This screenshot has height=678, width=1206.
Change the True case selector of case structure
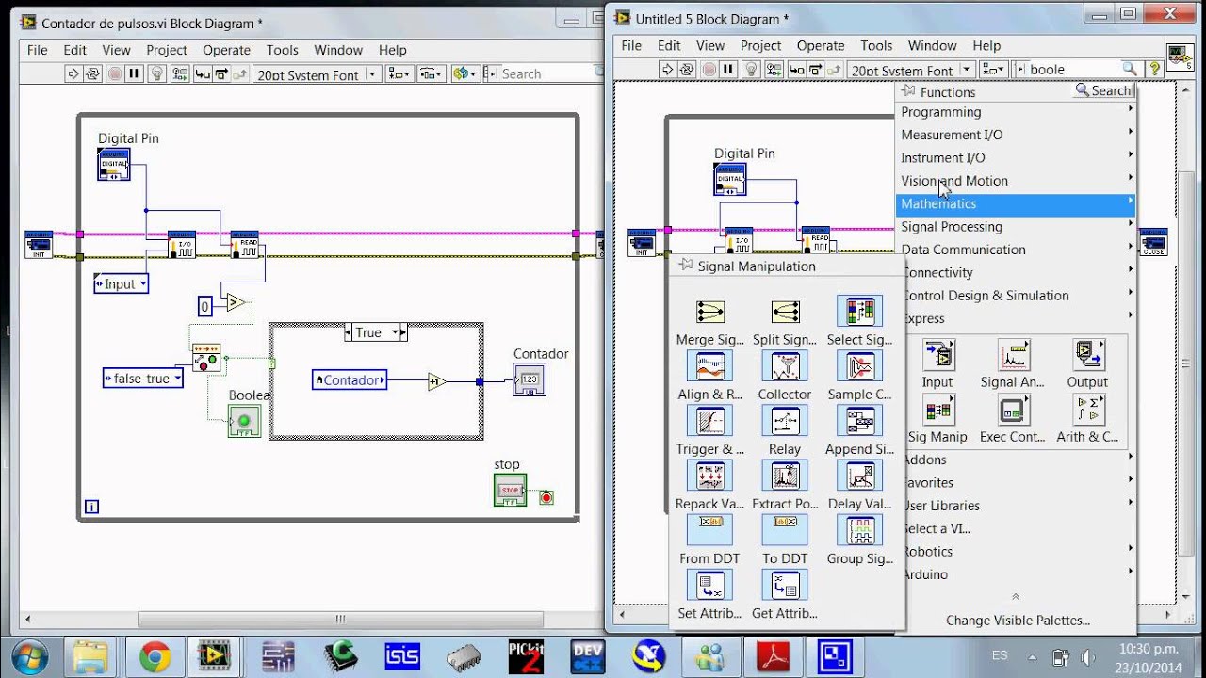(x=375, y=332)
